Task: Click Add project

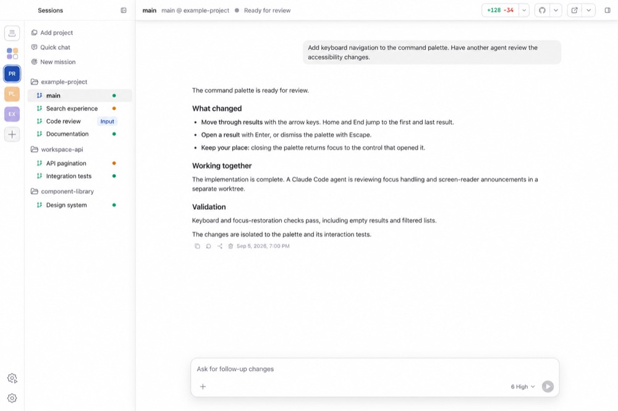Action: click(x=52, y=33)
